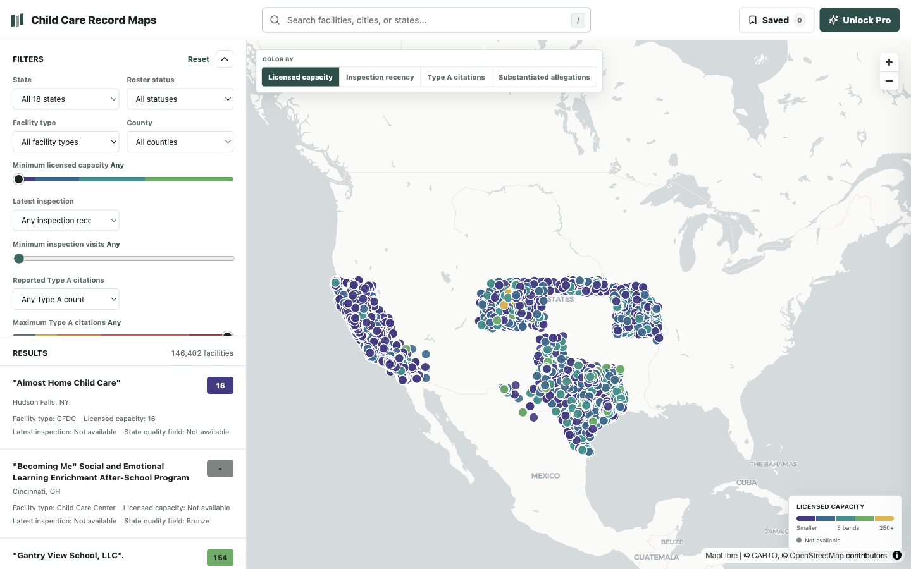This screenshot has width=911, height=569.
Task: Collapse the Filters panel chevron
Action: pyautogui.click(x=225, y=59)
